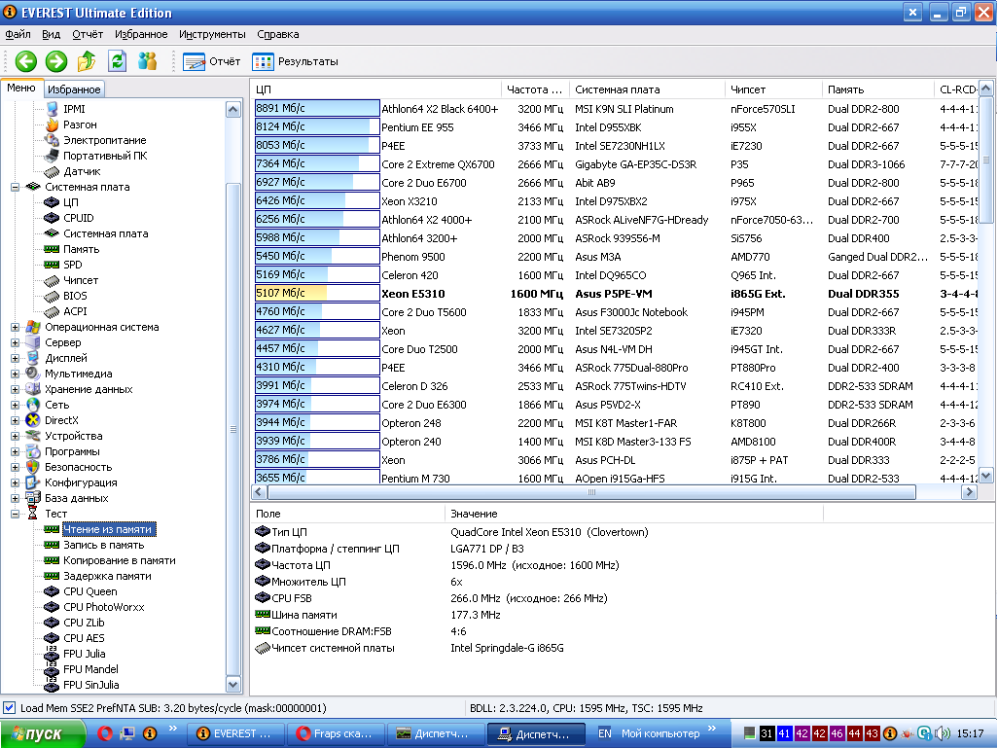Toggle the Load Mem SSE2 status checkbox
The height and width of the screenshot is (749, 998).
click(10, 708)
